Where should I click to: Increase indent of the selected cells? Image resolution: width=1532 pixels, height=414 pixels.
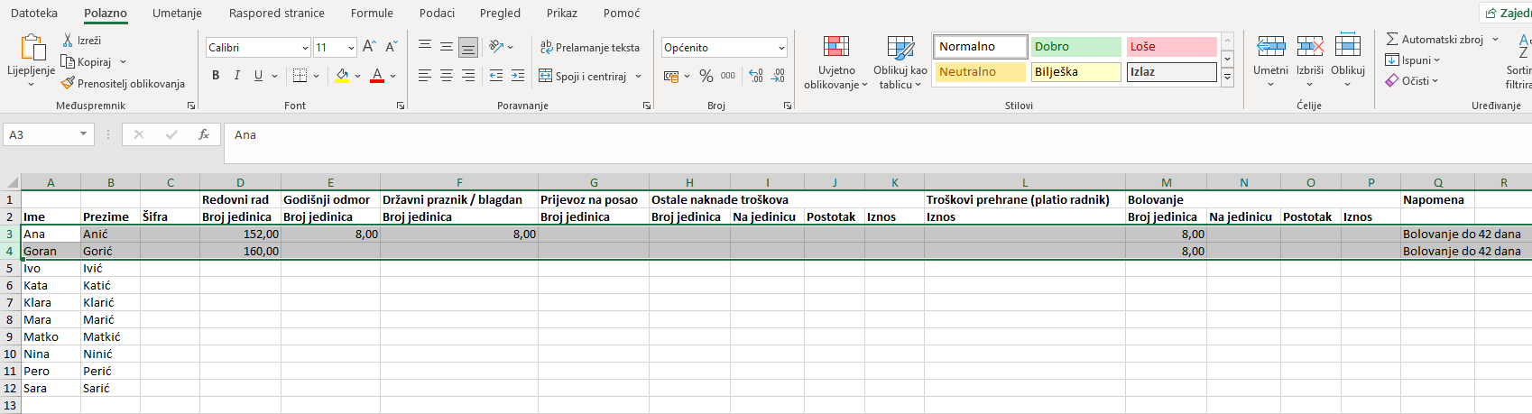coord(518,76)
